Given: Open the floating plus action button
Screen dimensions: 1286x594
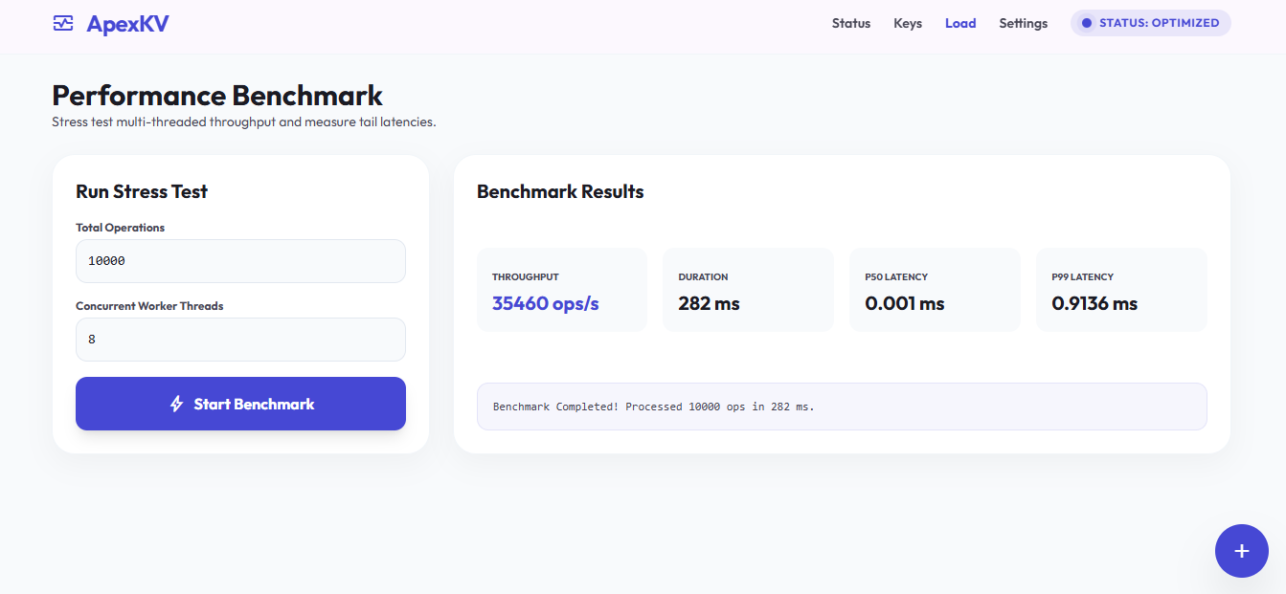Looking at the screenshot, I should point(1242,551).
